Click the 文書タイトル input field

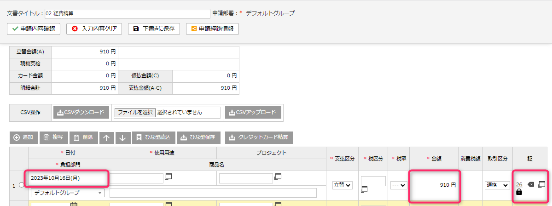[x=127, y=13]
